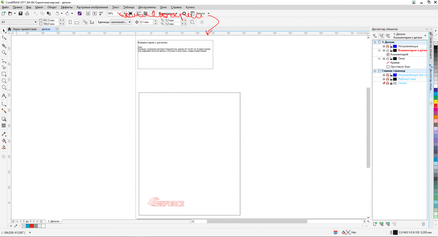Select the Shape edit tool
The width and height of the screenshot is (438, 237).
pos(4,38)
